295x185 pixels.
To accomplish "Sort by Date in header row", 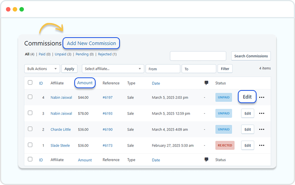I will tap(156, 83).
